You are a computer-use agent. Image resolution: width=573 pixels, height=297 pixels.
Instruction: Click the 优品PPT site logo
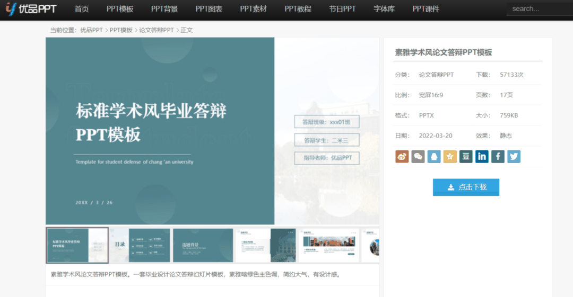click(31, 9)
